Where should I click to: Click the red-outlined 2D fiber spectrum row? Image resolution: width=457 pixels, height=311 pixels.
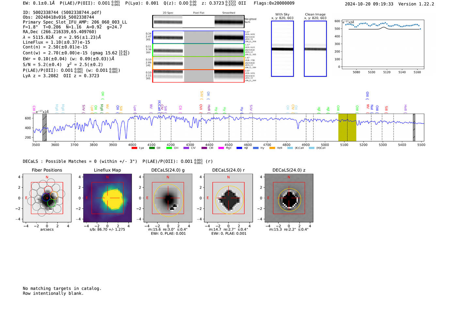[x=198, y=76]
